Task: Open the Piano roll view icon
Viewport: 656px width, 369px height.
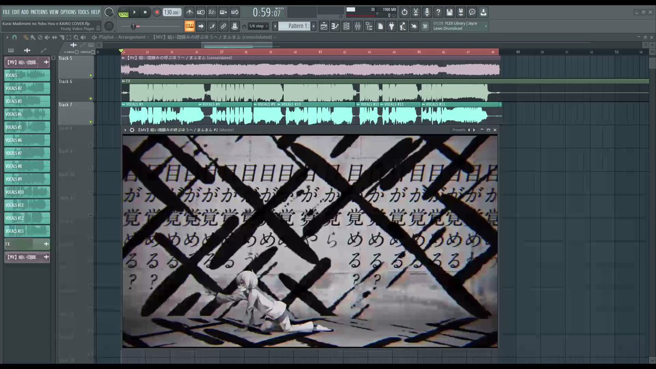Action: [x=335, y=26]
